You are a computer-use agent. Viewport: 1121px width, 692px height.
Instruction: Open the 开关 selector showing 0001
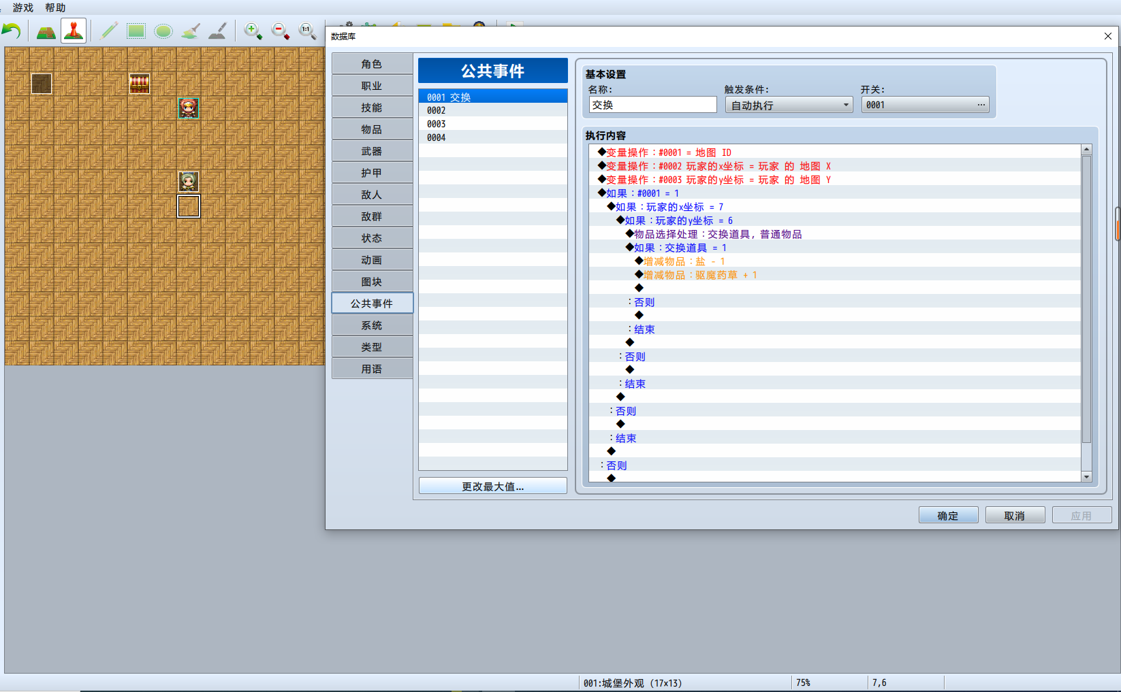tap(925, 105)
